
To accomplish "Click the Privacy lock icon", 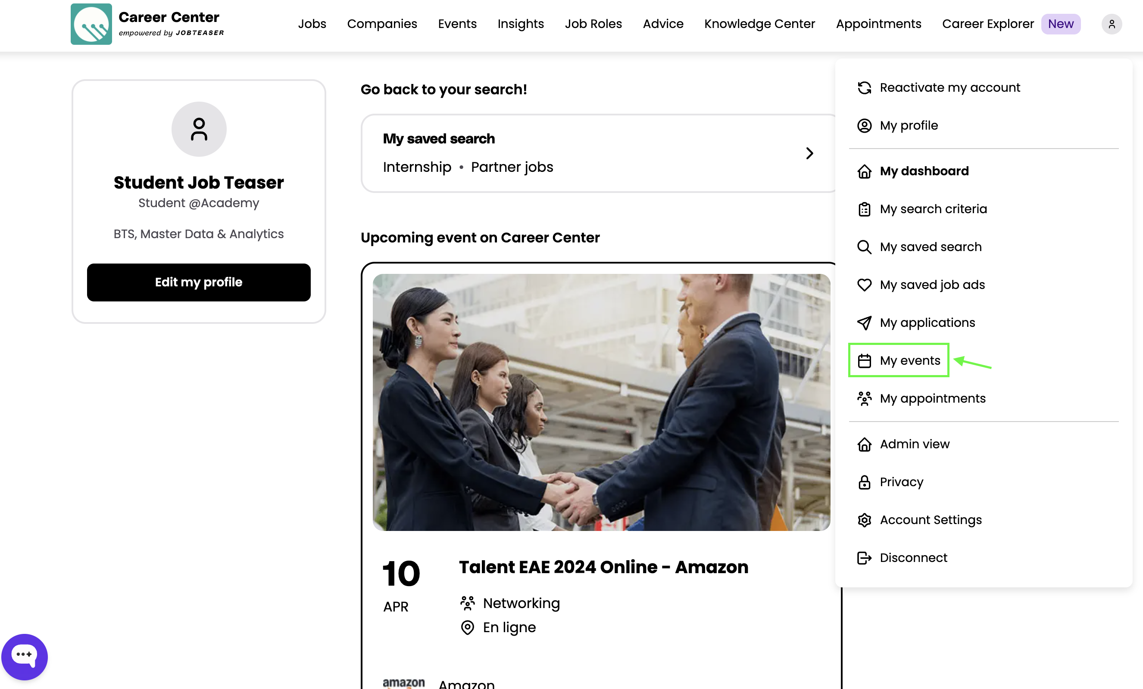I will pos(864,482).
